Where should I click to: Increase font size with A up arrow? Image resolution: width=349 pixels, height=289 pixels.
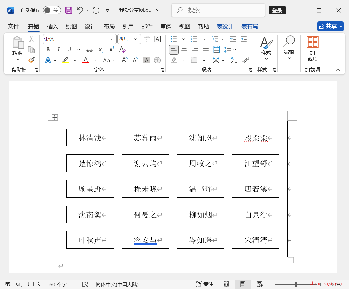point(125,60)
